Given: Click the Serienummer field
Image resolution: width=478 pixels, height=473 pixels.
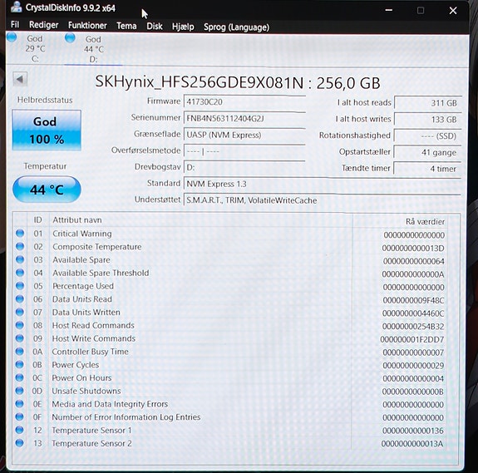Looking at the screenshot, I should pyautogui.click(x=244, y=118).
